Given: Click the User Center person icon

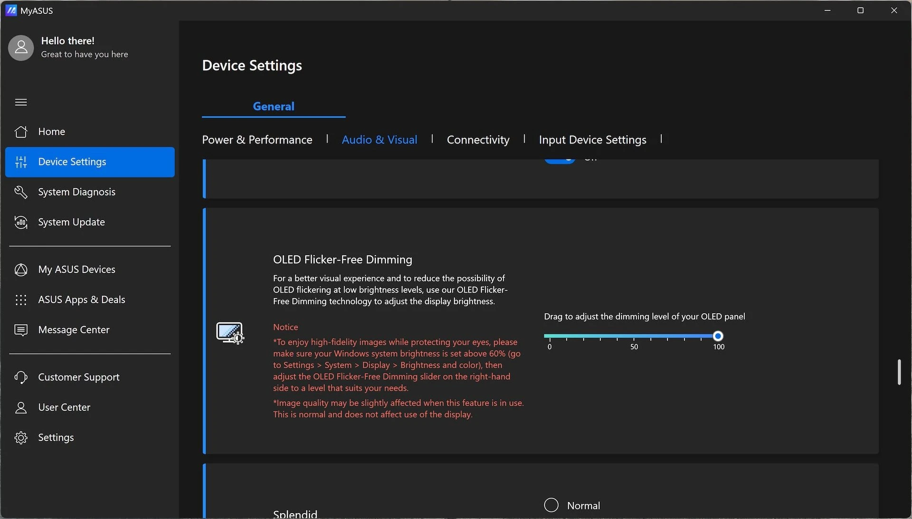Looking at the screenshot, I should (21, 407).
